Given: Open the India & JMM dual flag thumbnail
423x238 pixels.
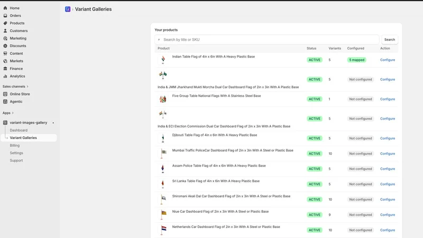Looking at the screenshot, I should click(x=163, y=75).
